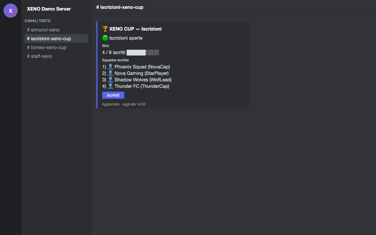
Task: Click the '4 / 8 iscritti' text
Action: pyautogui.click(x=114, y=53)
